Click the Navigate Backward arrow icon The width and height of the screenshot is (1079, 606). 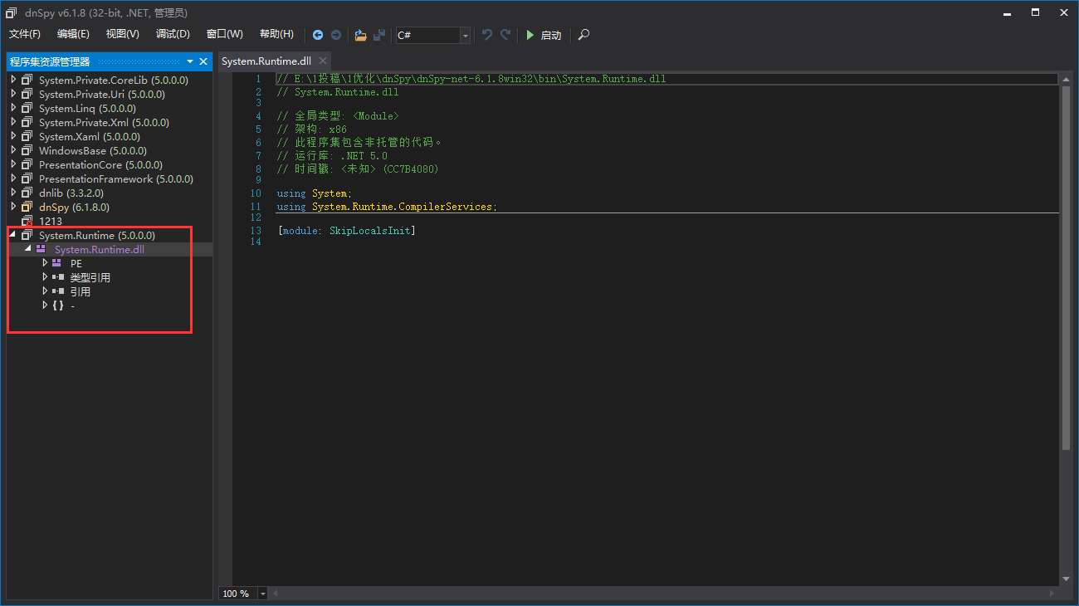click(318, 35)
